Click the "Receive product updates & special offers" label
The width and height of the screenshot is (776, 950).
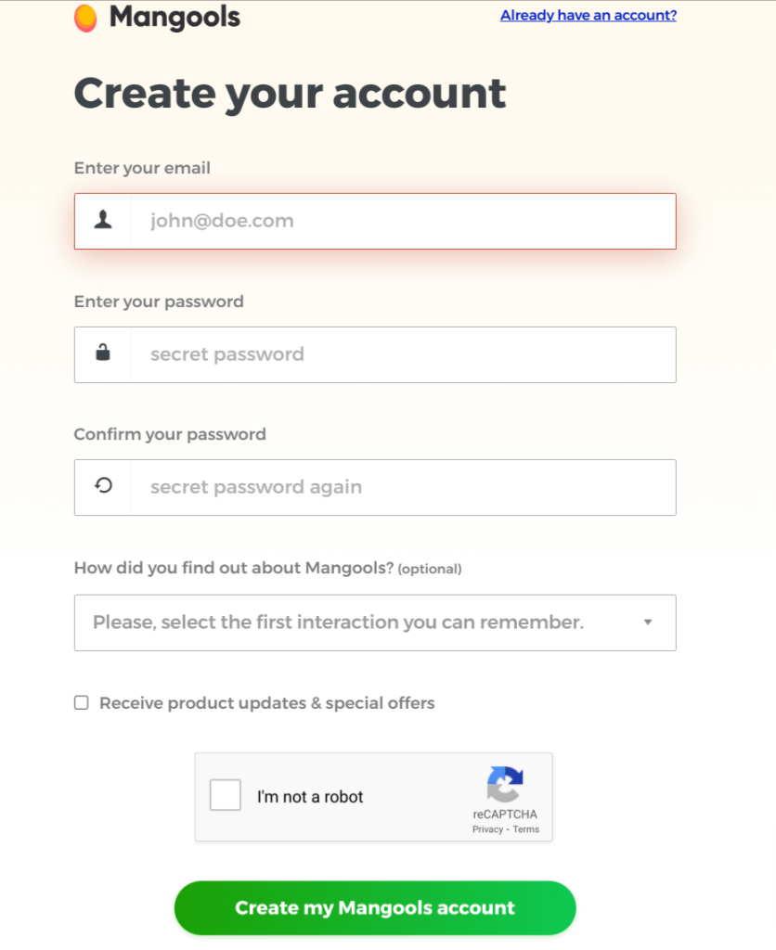point(266,703)
